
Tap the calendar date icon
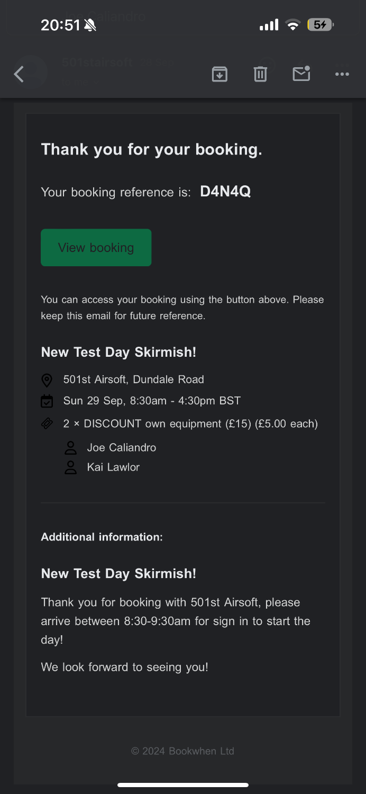(x=47, y=401)
